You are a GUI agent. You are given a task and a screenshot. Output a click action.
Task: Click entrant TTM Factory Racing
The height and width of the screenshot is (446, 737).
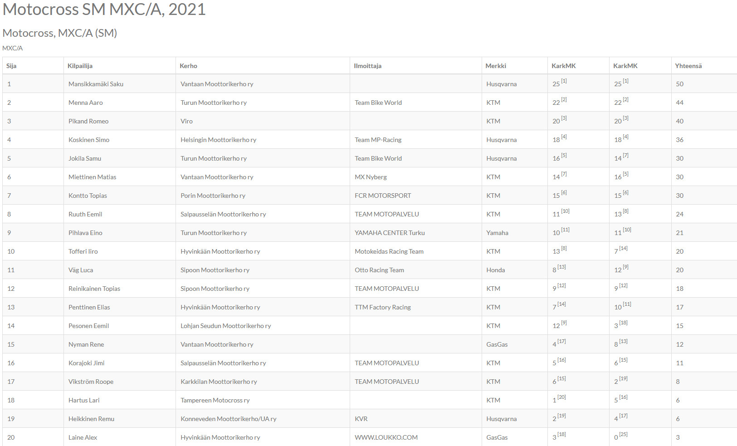383,307
